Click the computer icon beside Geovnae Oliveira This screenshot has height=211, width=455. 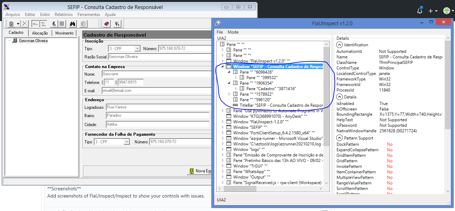[15, 41]
